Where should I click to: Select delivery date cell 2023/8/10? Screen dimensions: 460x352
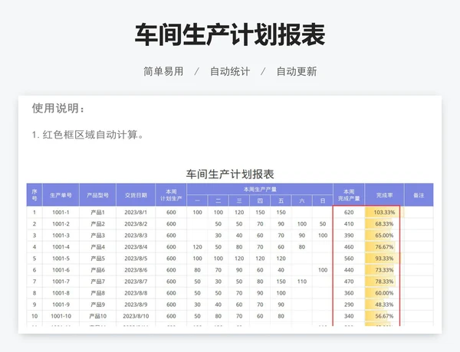click(x=136, y=316)
